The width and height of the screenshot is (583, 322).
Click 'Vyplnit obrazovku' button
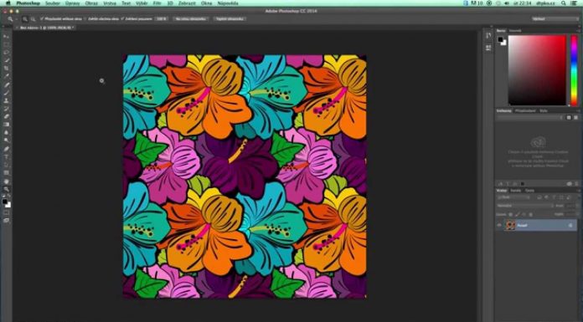click(230, 18)
